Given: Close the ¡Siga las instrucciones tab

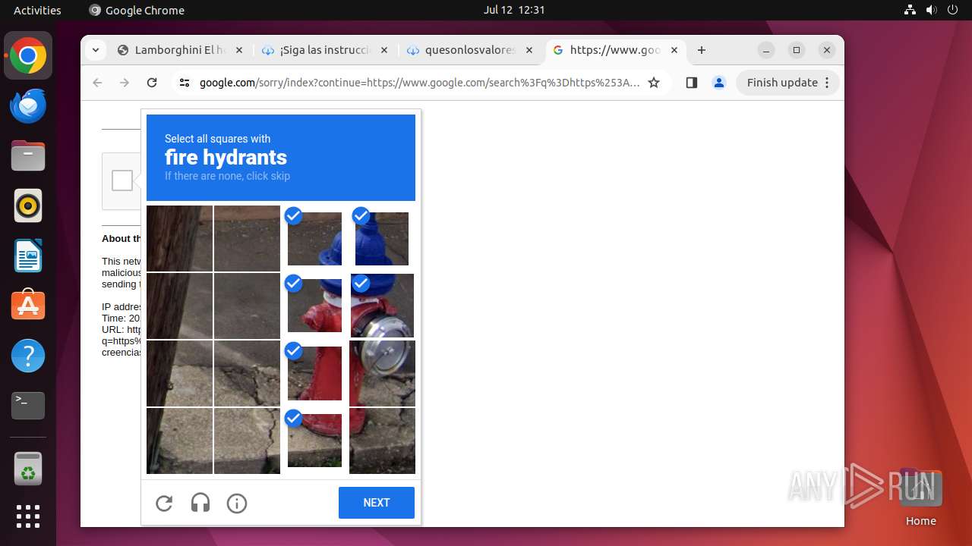Looking at the screenshot, I should [x=383, y=50].
